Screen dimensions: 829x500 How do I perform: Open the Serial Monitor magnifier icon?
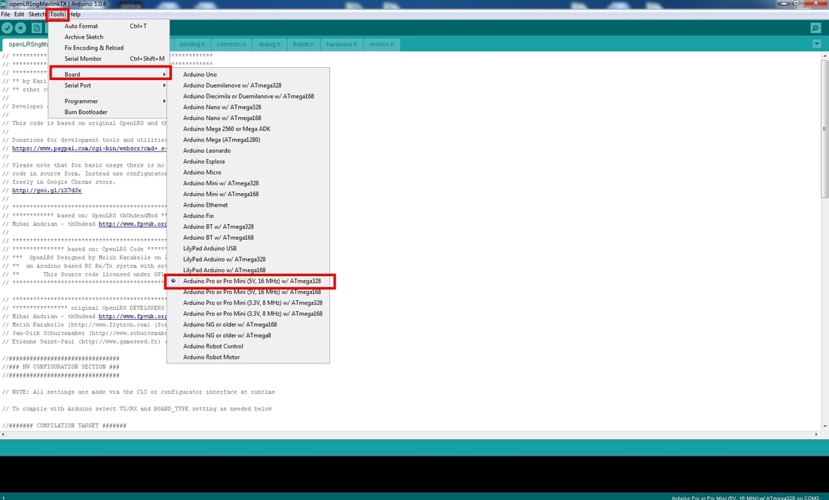click(815, 28)
